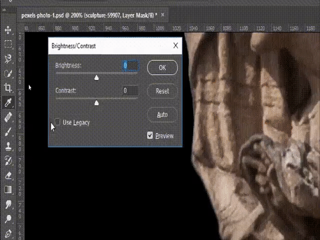The height and width of the screenshot is (240, 320).
Task: Click the Brightness slider handle
Action: tap(97, 77)
